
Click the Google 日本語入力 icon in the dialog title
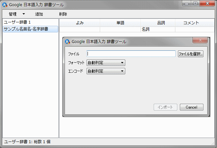[67, 42]
